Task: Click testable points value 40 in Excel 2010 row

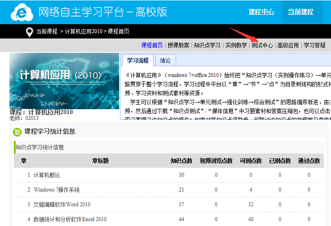Action: (x=251, y=219)
